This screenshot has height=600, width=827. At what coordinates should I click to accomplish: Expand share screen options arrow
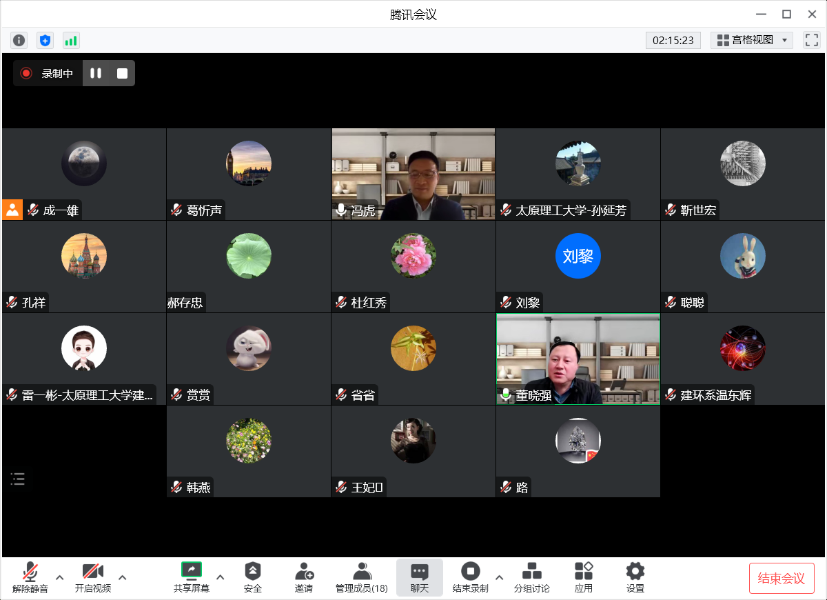(x=221, y=577)
